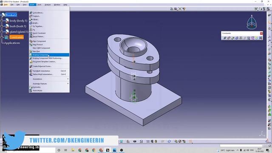Viewport: 272px width, 153px height.
Task: Open the Tools menu
Action: click(x=40, y=5)
